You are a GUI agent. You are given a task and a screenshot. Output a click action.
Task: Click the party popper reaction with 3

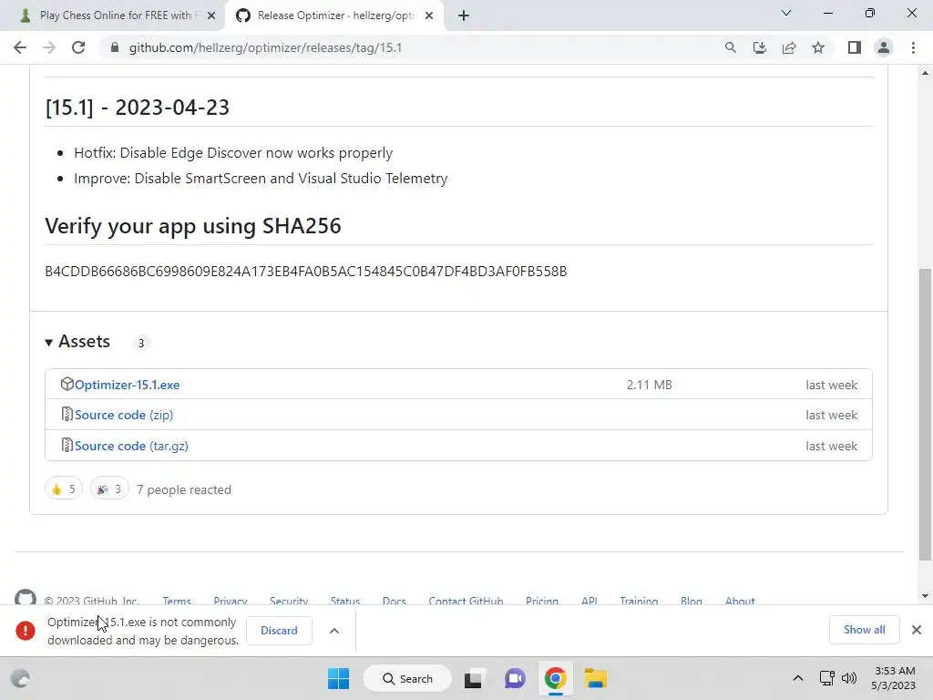coord(109,489)
